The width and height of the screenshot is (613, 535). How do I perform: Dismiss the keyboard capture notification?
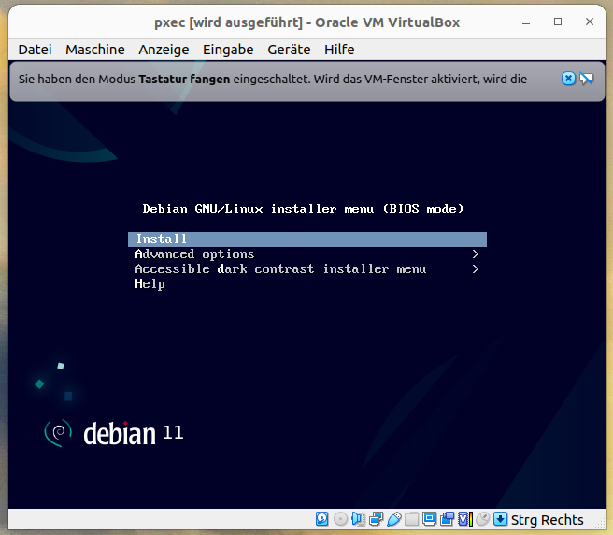pos(568,79)
